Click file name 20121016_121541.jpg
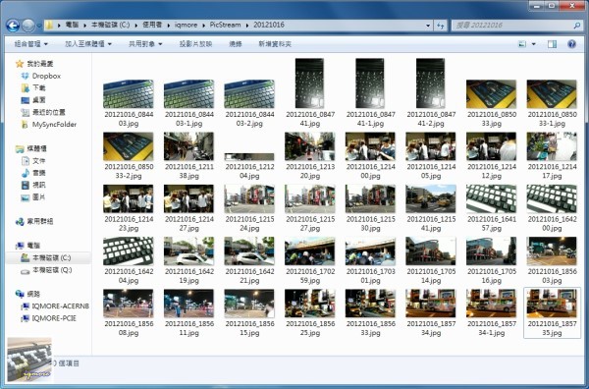The height and width of the screenshot is (389, 589). tap(431, 224)
